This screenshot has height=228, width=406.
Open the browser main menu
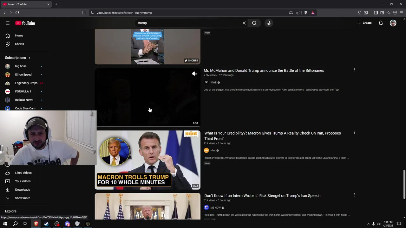[401, 13]
